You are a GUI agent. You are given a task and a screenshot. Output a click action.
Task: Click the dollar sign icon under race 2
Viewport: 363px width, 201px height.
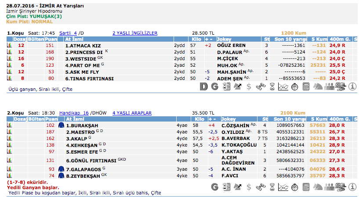click(249, 187)
